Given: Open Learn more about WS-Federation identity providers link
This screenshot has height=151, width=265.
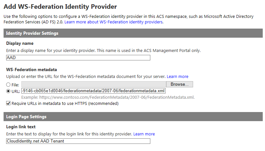Looking at the screenshot, I should (x=114, y=22).
